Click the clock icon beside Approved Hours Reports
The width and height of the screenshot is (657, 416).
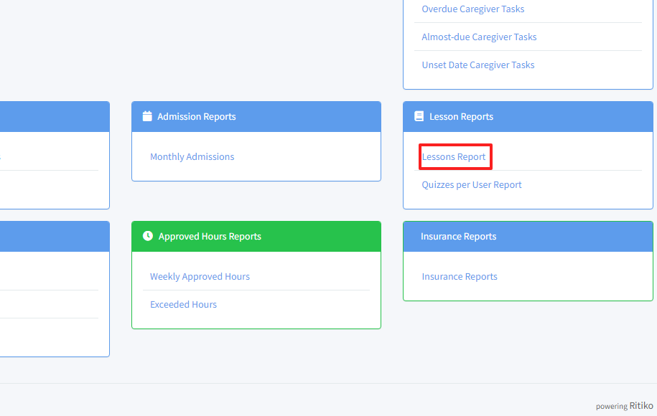coord(148,236)
